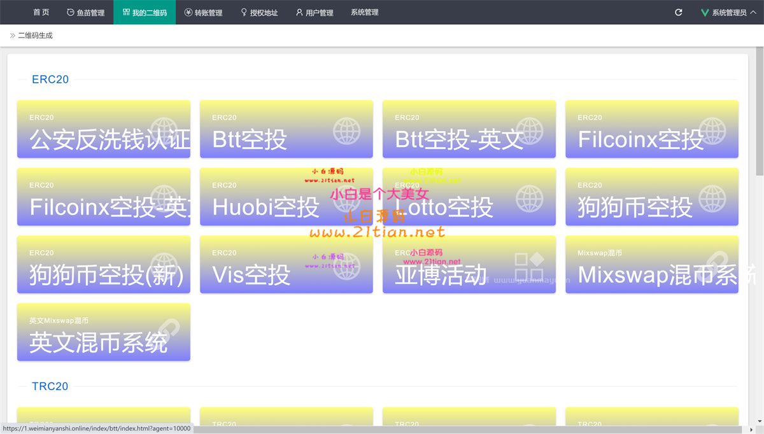Click globe icon on Huobi空投 card
Image resolution: width=764 pixels, height=434 pixels.
[x=347, y=197]
